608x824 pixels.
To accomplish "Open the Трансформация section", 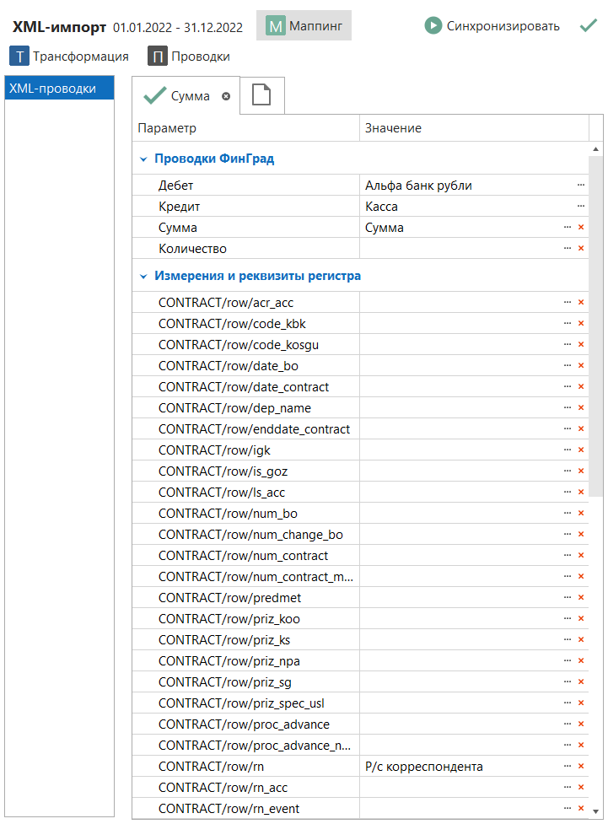I will tap(70, 57).
